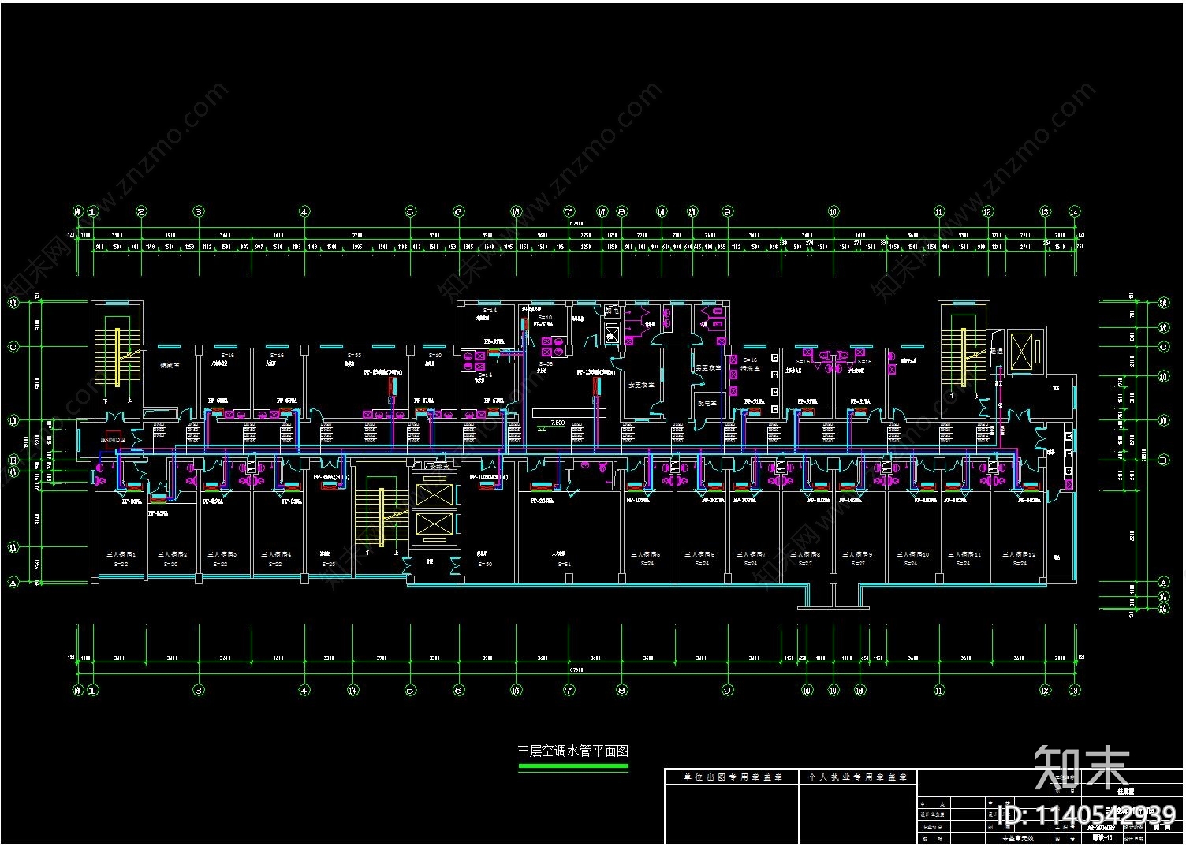Screen dimensions: 1186x846
Task: Select the 三人病房7 room label
Action: [x=751, y=555]
